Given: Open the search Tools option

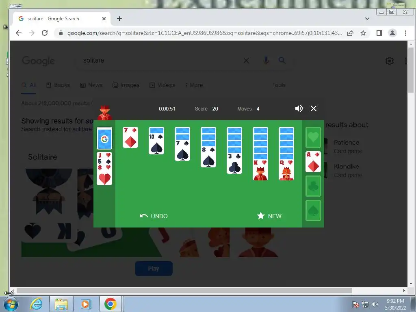Looking at the screenshot, I should pyautogui.click(x=279, y=85).
